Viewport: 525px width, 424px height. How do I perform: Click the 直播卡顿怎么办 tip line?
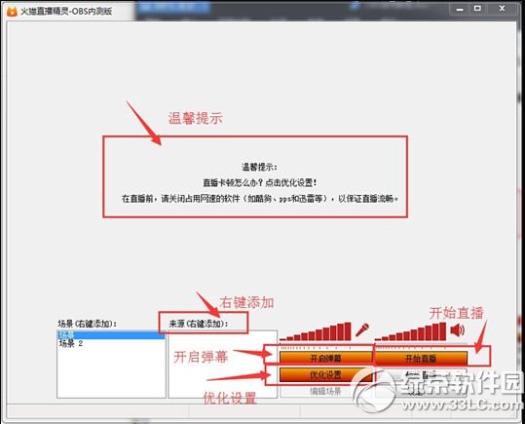(x=259, y=182)
